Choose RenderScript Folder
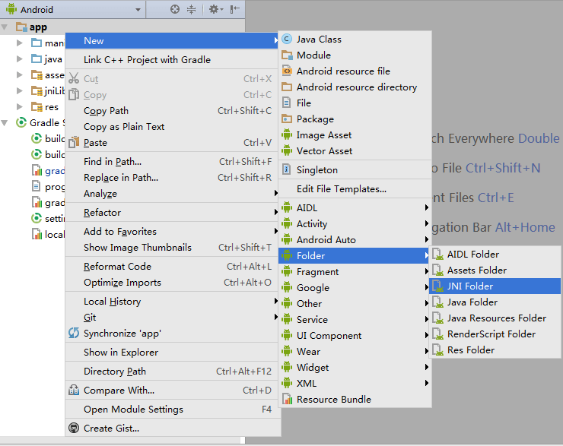This screenshot has height=446, width=563. point(495,334)
